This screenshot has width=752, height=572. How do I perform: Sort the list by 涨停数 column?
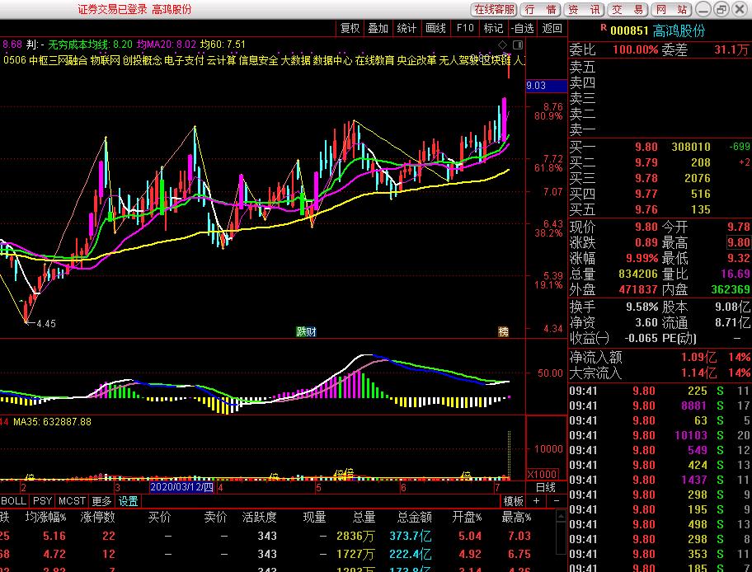[x=97, y=518]
